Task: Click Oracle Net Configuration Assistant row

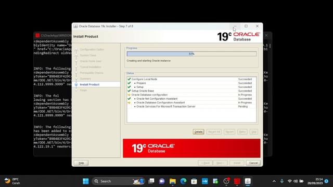Action: point(191,99)
